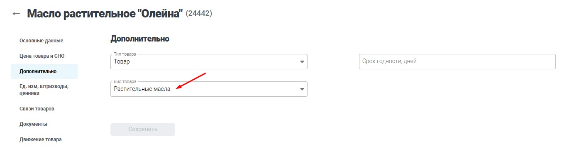The width and height of the screenshot is (579, 159).
Task: Switch to Цена товара и СНО section
Action: [x=42, y=56]
